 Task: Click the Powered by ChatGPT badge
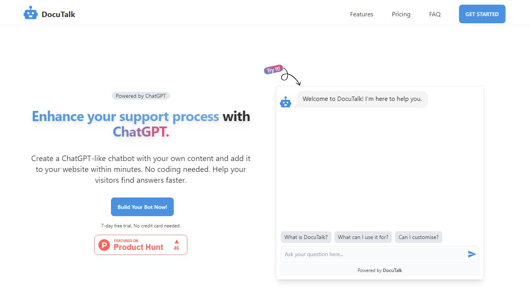click(141, 96)
